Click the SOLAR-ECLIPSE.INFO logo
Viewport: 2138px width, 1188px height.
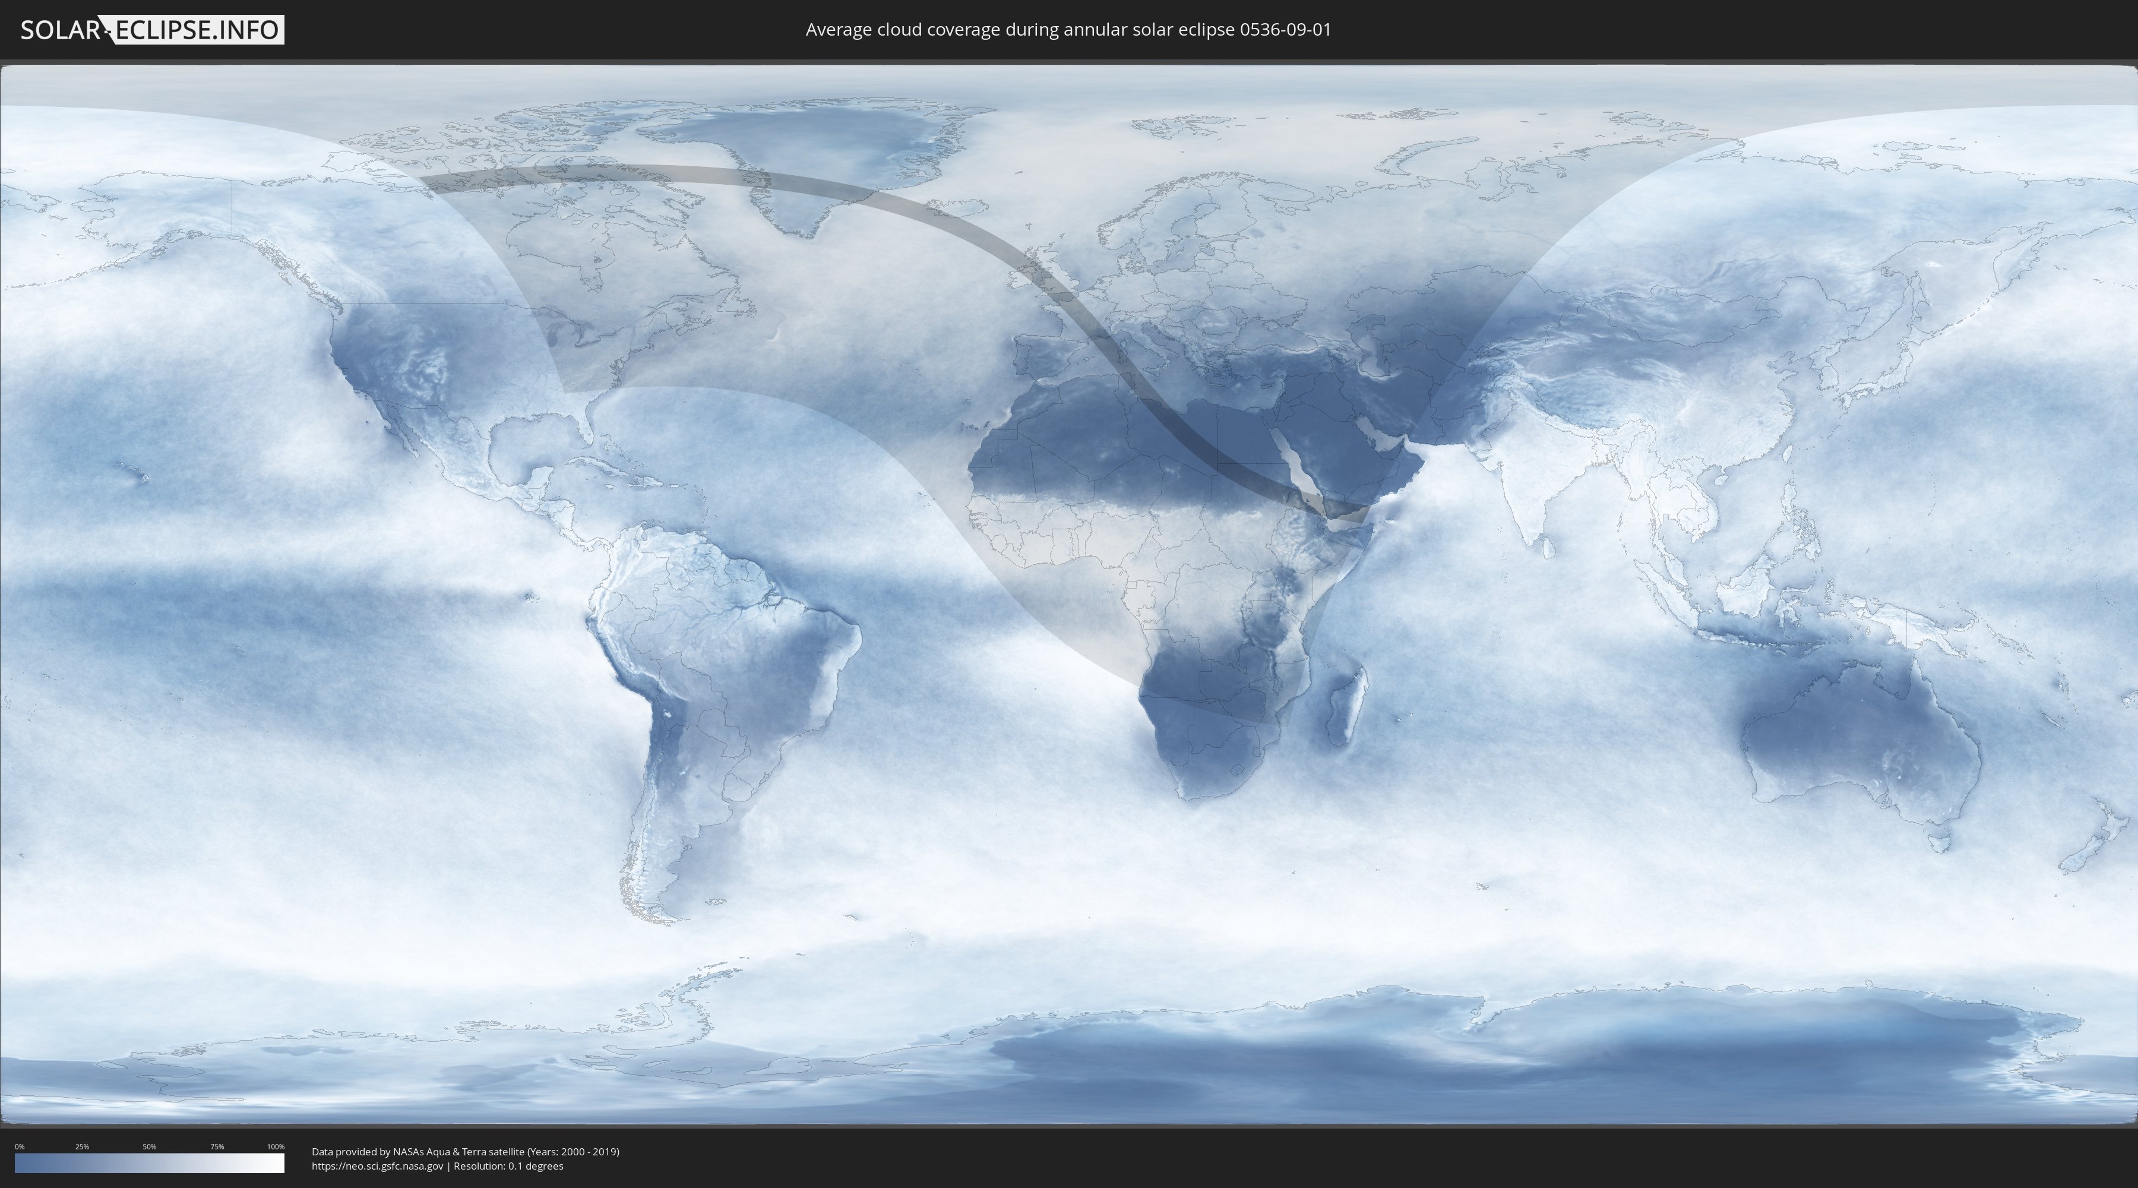tap(152, 30)
